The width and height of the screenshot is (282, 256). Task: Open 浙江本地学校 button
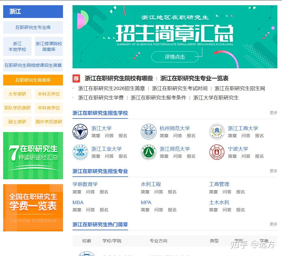pos(17,47)
